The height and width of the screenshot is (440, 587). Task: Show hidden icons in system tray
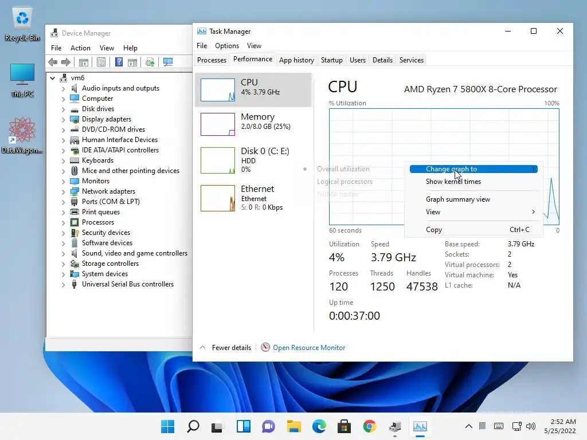469,426
